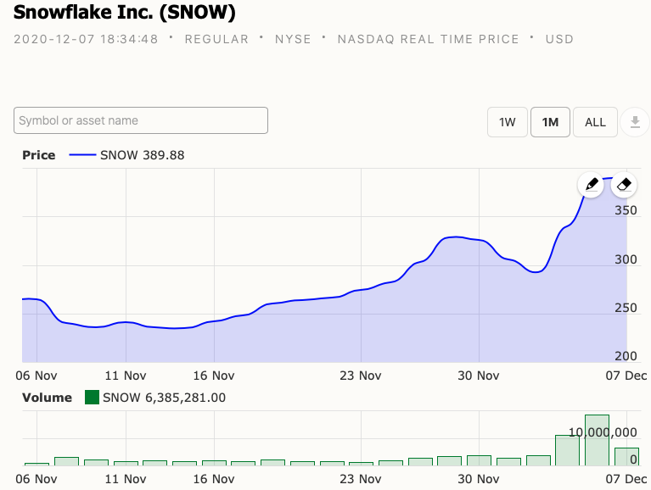Click the 30 Nov label under price chart
This screenshot has height=490, width=651.
479,375
